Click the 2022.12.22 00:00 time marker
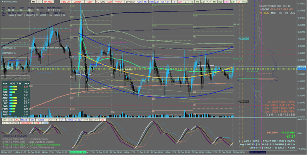307x155 pixels. click(x=258, y=152)
